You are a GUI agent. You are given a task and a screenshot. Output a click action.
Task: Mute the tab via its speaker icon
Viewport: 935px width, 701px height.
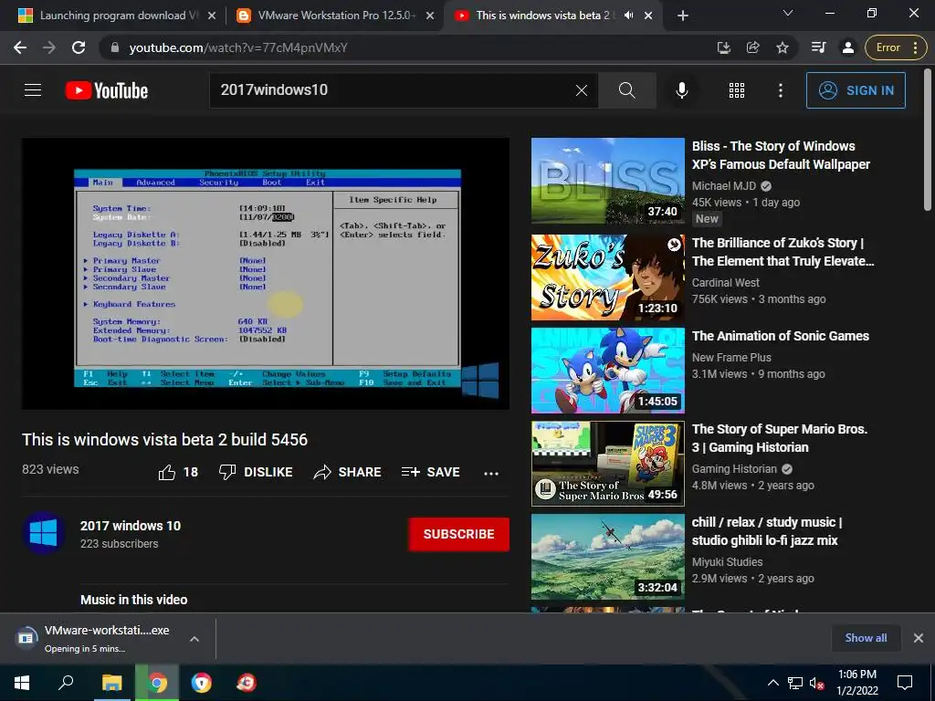[x=628, y=16]
